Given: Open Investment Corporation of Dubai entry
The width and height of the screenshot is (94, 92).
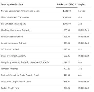Looking at the screenshot, I should [x=16, y=82].
